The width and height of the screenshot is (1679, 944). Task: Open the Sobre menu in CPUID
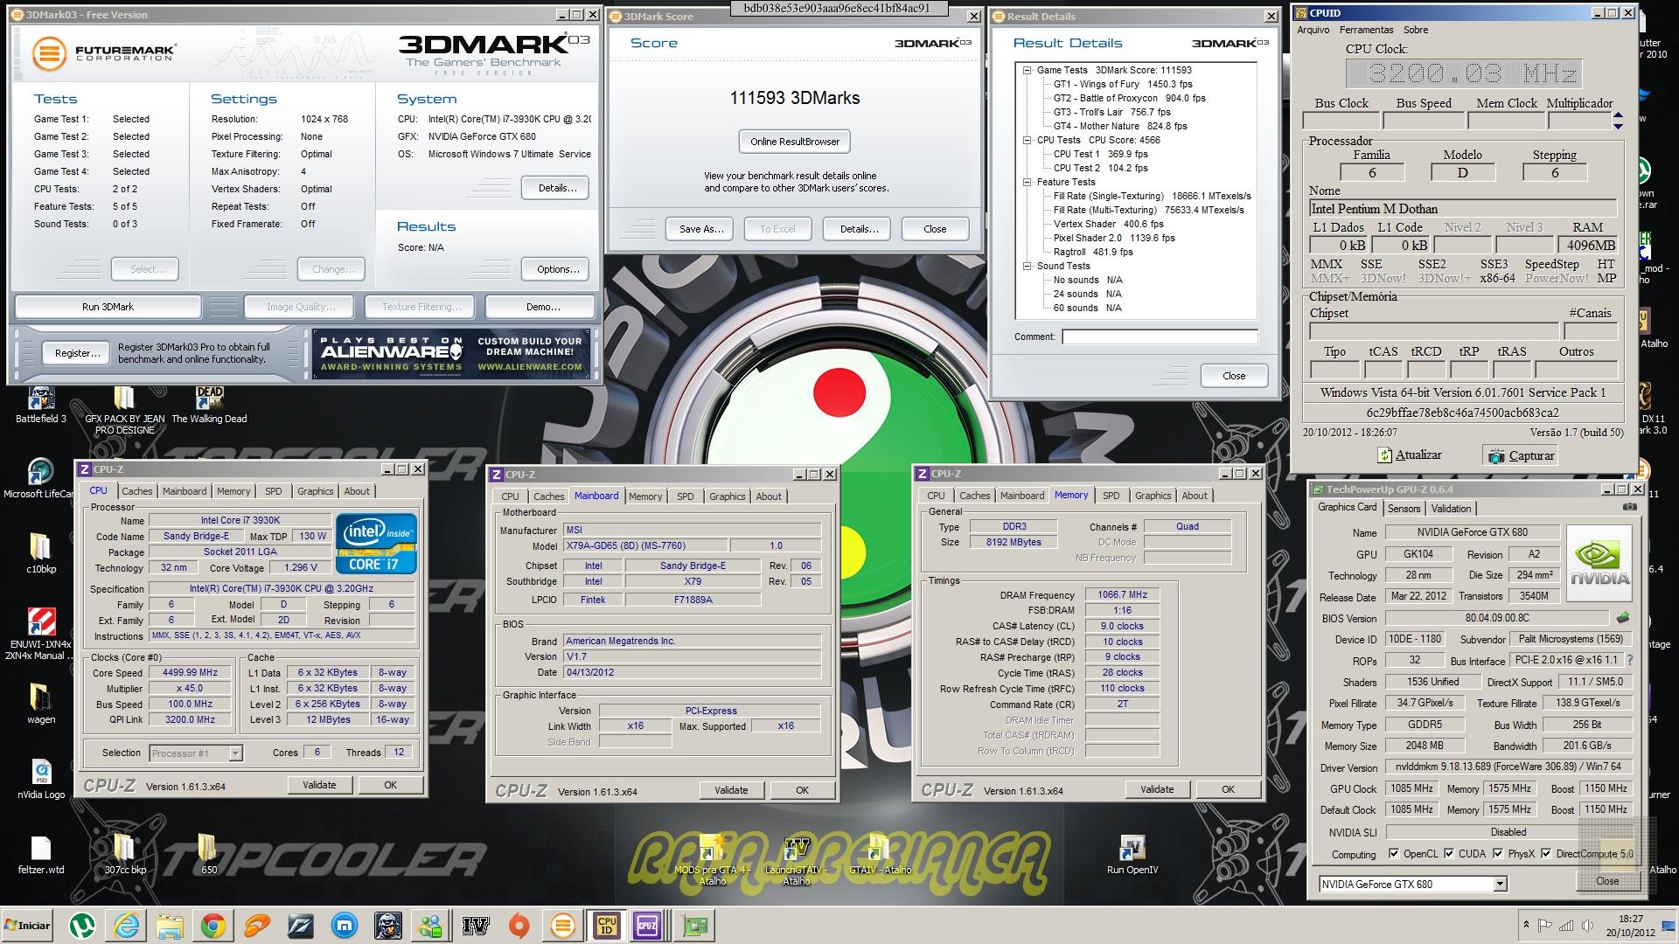point(1415,30)
